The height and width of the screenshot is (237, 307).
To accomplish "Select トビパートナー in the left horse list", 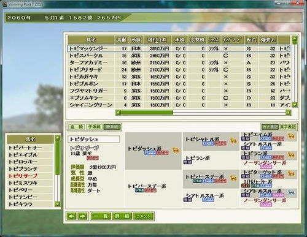I will point(30,148).
